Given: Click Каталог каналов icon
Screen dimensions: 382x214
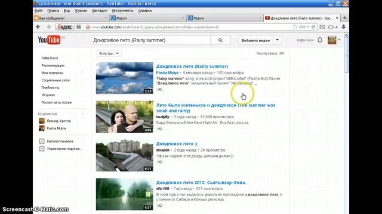Looking at the screenshot, I should [x=42, y=141].
